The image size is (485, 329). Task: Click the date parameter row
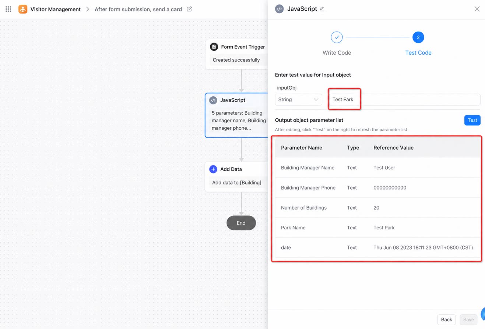coord(378,248)
